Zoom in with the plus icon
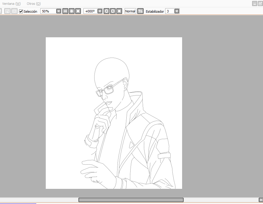Viewport: 263px width, 204px height. [x=72, y=11]
